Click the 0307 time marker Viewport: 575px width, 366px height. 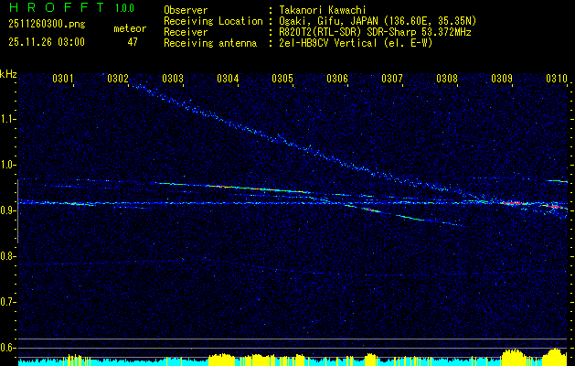(392, 78)
